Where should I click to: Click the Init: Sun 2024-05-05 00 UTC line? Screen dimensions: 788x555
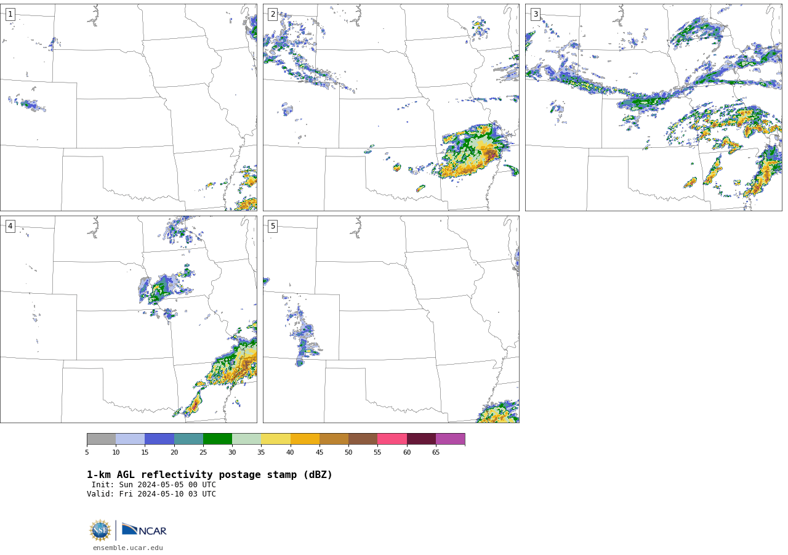point(154,485)
